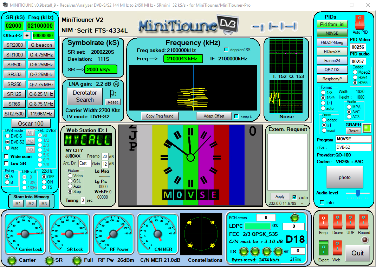This screenshot has height=267, width=376.
Task: Check the keep it checkbox
Action: click(236, 116)
